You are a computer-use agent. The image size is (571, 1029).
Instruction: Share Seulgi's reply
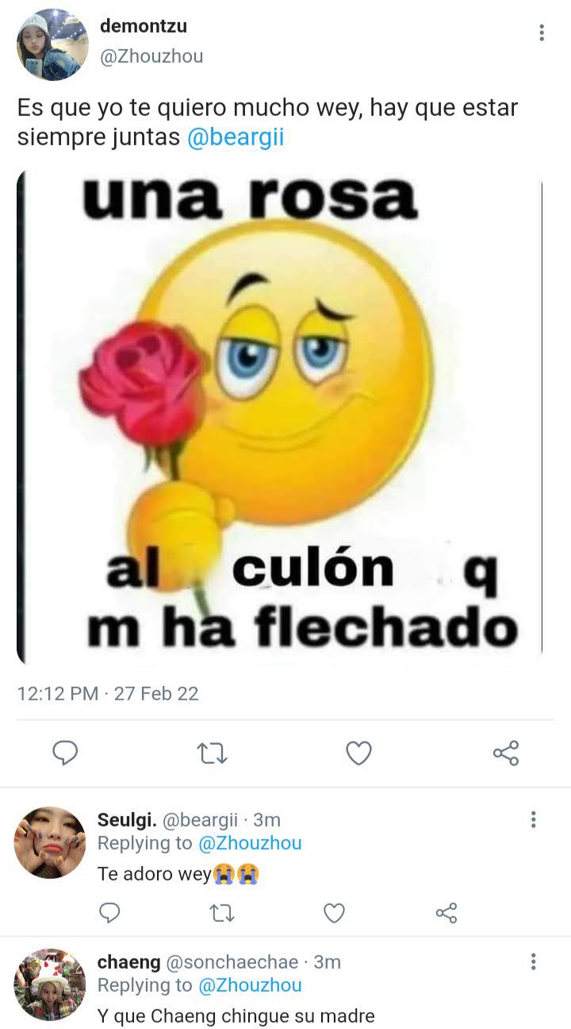447,913
